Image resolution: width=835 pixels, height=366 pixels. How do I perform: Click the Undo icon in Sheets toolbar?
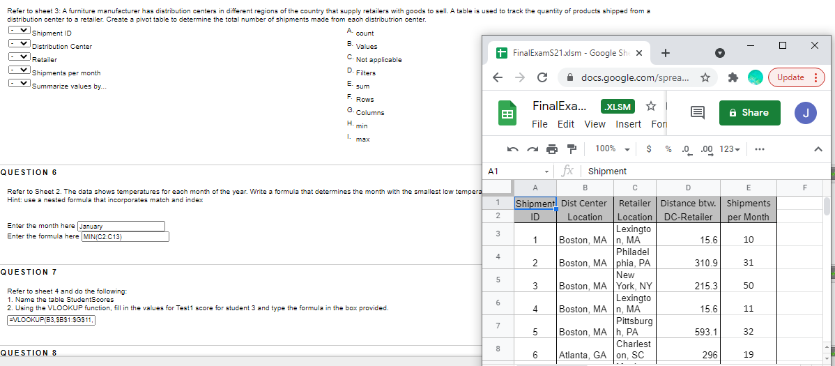[514, 149]
